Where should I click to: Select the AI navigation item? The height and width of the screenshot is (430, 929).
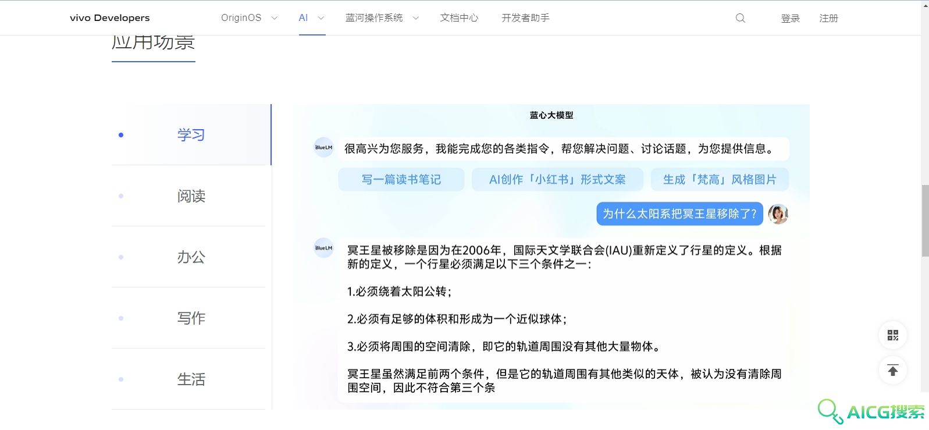pyautogui.click(x=303, y=18)
